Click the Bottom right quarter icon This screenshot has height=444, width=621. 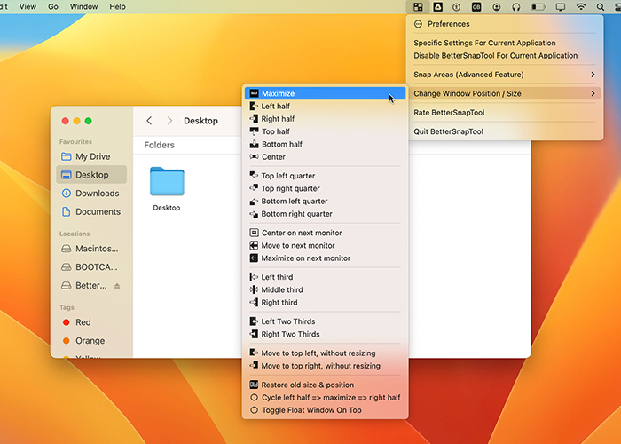(254, 214)
